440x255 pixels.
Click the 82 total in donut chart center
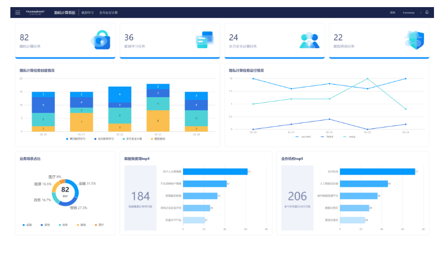(x=65, y=190)
